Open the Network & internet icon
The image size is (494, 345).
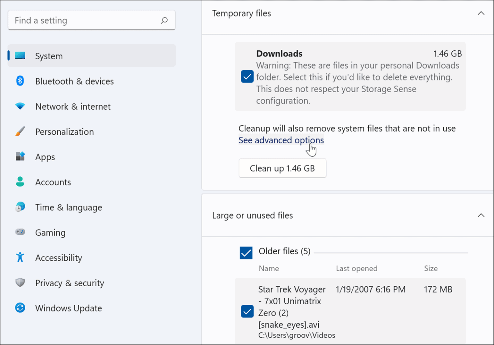[x=20, y=106]
